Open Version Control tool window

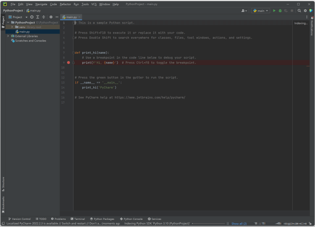pyautogui.click(x=19, y=219)
